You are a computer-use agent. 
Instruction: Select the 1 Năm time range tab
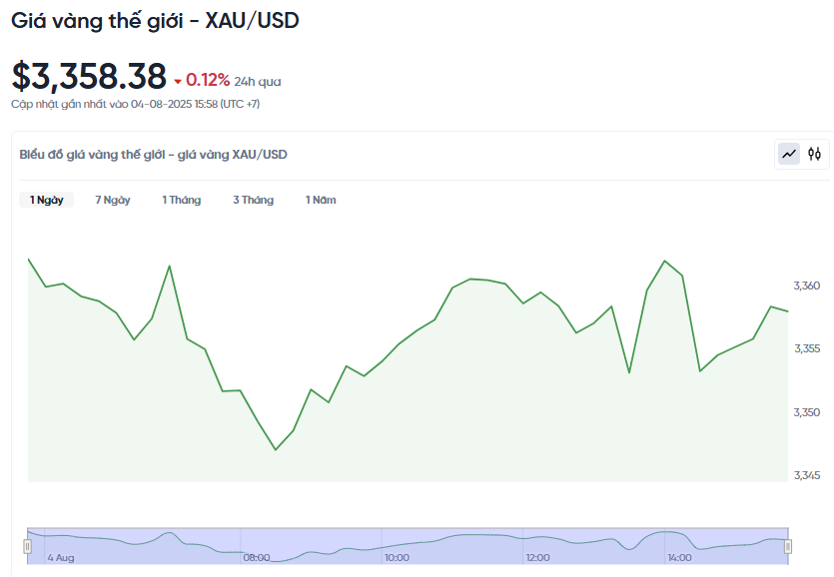coord(321,200)
